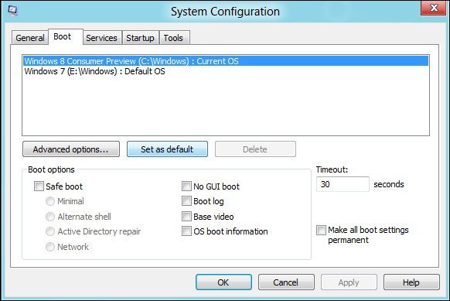Click the Apply button

[x=349, y=282]
